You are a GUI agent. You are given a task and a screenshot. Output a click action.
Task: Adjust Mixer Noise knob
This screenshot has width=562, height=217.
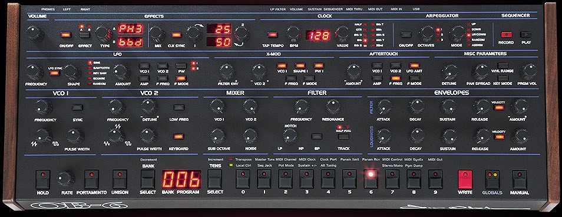tap(250, 136)
